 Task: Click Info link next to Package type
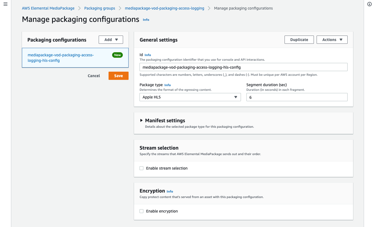click(x=167, y=85)
